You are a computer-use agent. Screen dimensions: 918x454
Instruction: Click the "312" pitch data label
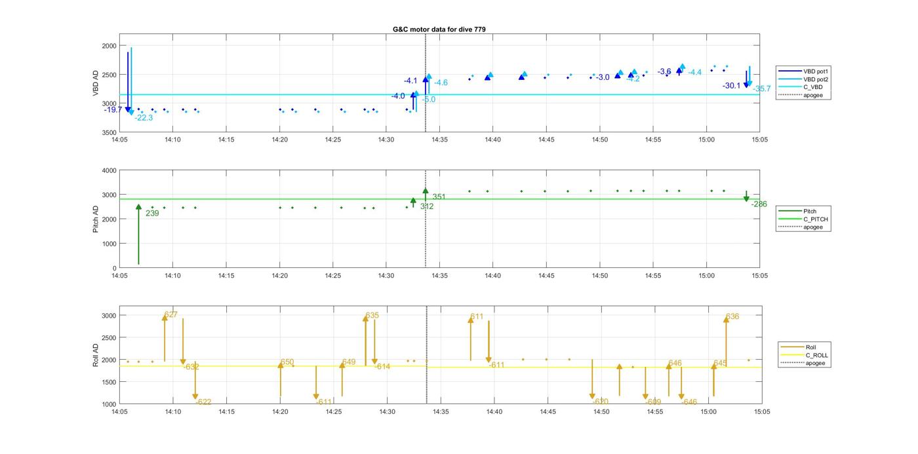coord(427,206)
